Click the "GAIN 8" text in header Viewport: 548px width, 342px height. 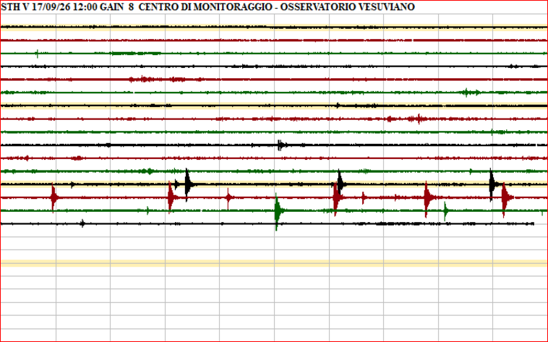click(119, 7)
